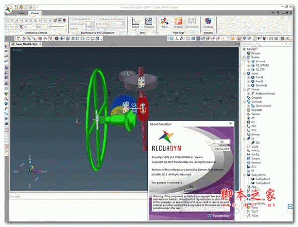
Task: Click the render mode sphere icon
Action: (x=57, y=39)
